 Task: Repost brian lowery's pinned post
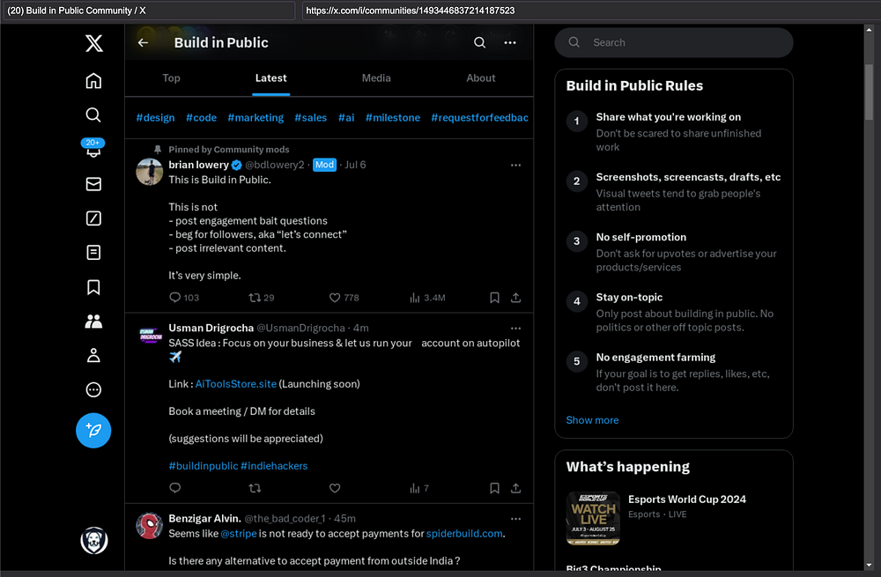point(262,298)
